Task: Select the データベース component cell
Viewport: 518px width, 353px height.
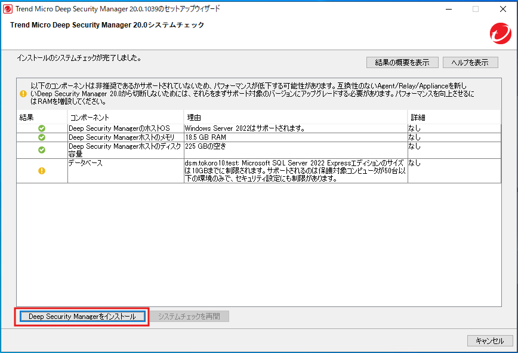Action: click(x=125, y=171)
